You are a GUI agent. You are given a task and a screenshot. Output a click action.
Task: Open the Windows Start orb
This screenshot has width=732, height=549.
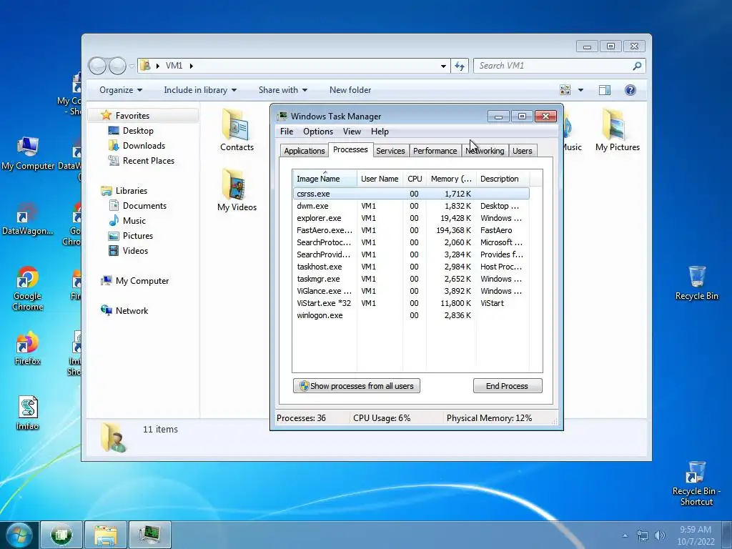(x=19, y=535)
